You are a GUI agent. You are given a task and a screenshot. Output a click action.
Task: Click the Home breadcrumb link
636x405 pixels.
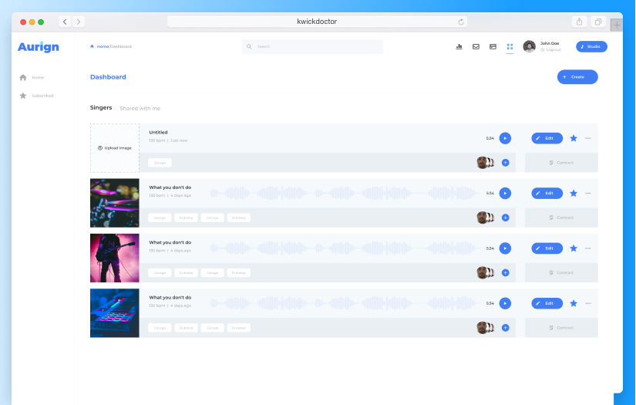103,46
